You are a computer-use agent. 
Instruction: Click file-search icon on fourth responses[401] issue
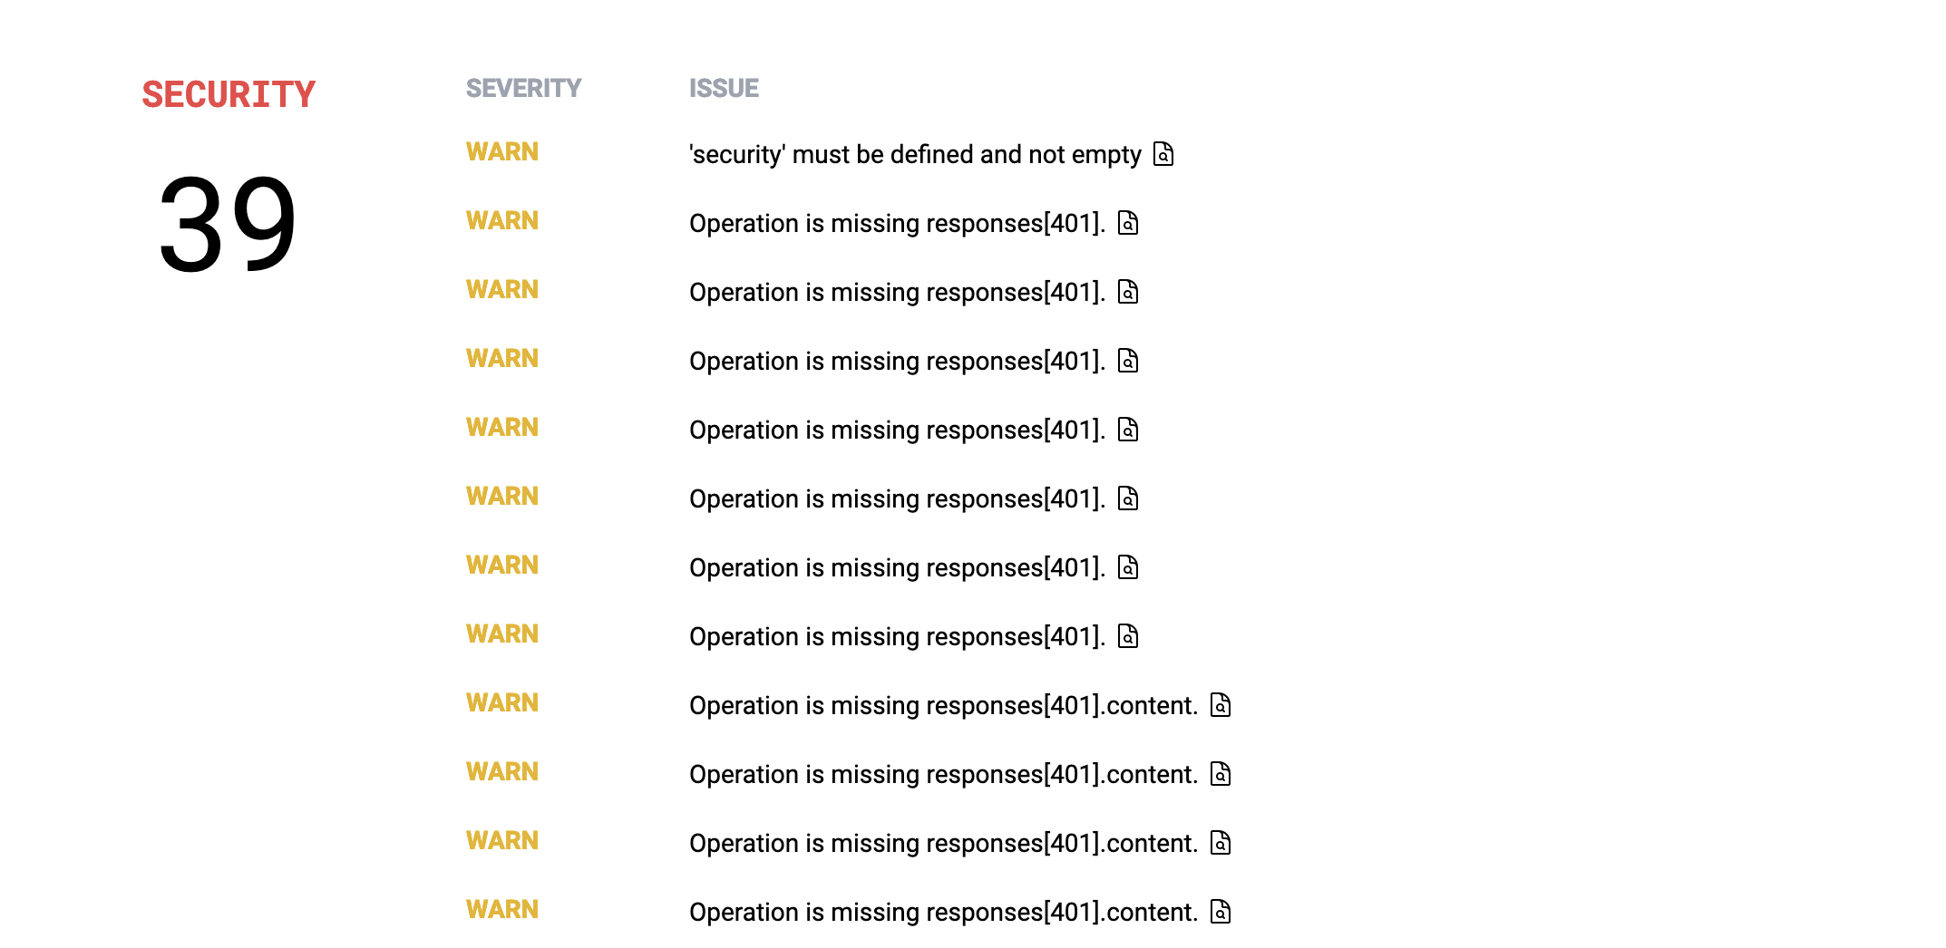click(1128, 430)
